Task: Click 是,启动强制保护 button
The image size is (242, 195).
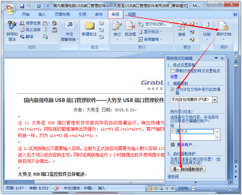Action: (x=188, y=169)
